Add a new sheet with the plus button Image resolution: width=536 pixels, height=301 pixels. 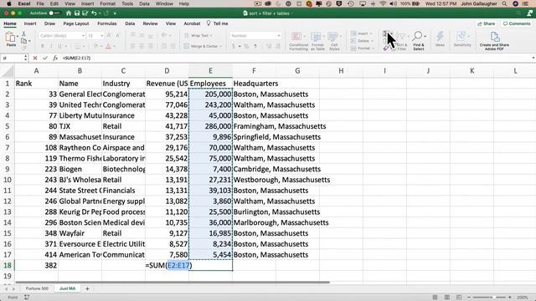pyautogui.click(x=87, y=288)
